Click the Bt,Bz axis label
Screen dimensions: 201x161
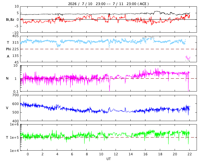10,19
